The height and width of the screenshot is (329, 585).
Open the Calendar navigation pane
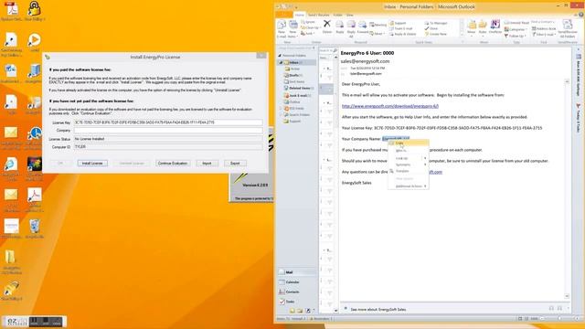tap(297, 282)
